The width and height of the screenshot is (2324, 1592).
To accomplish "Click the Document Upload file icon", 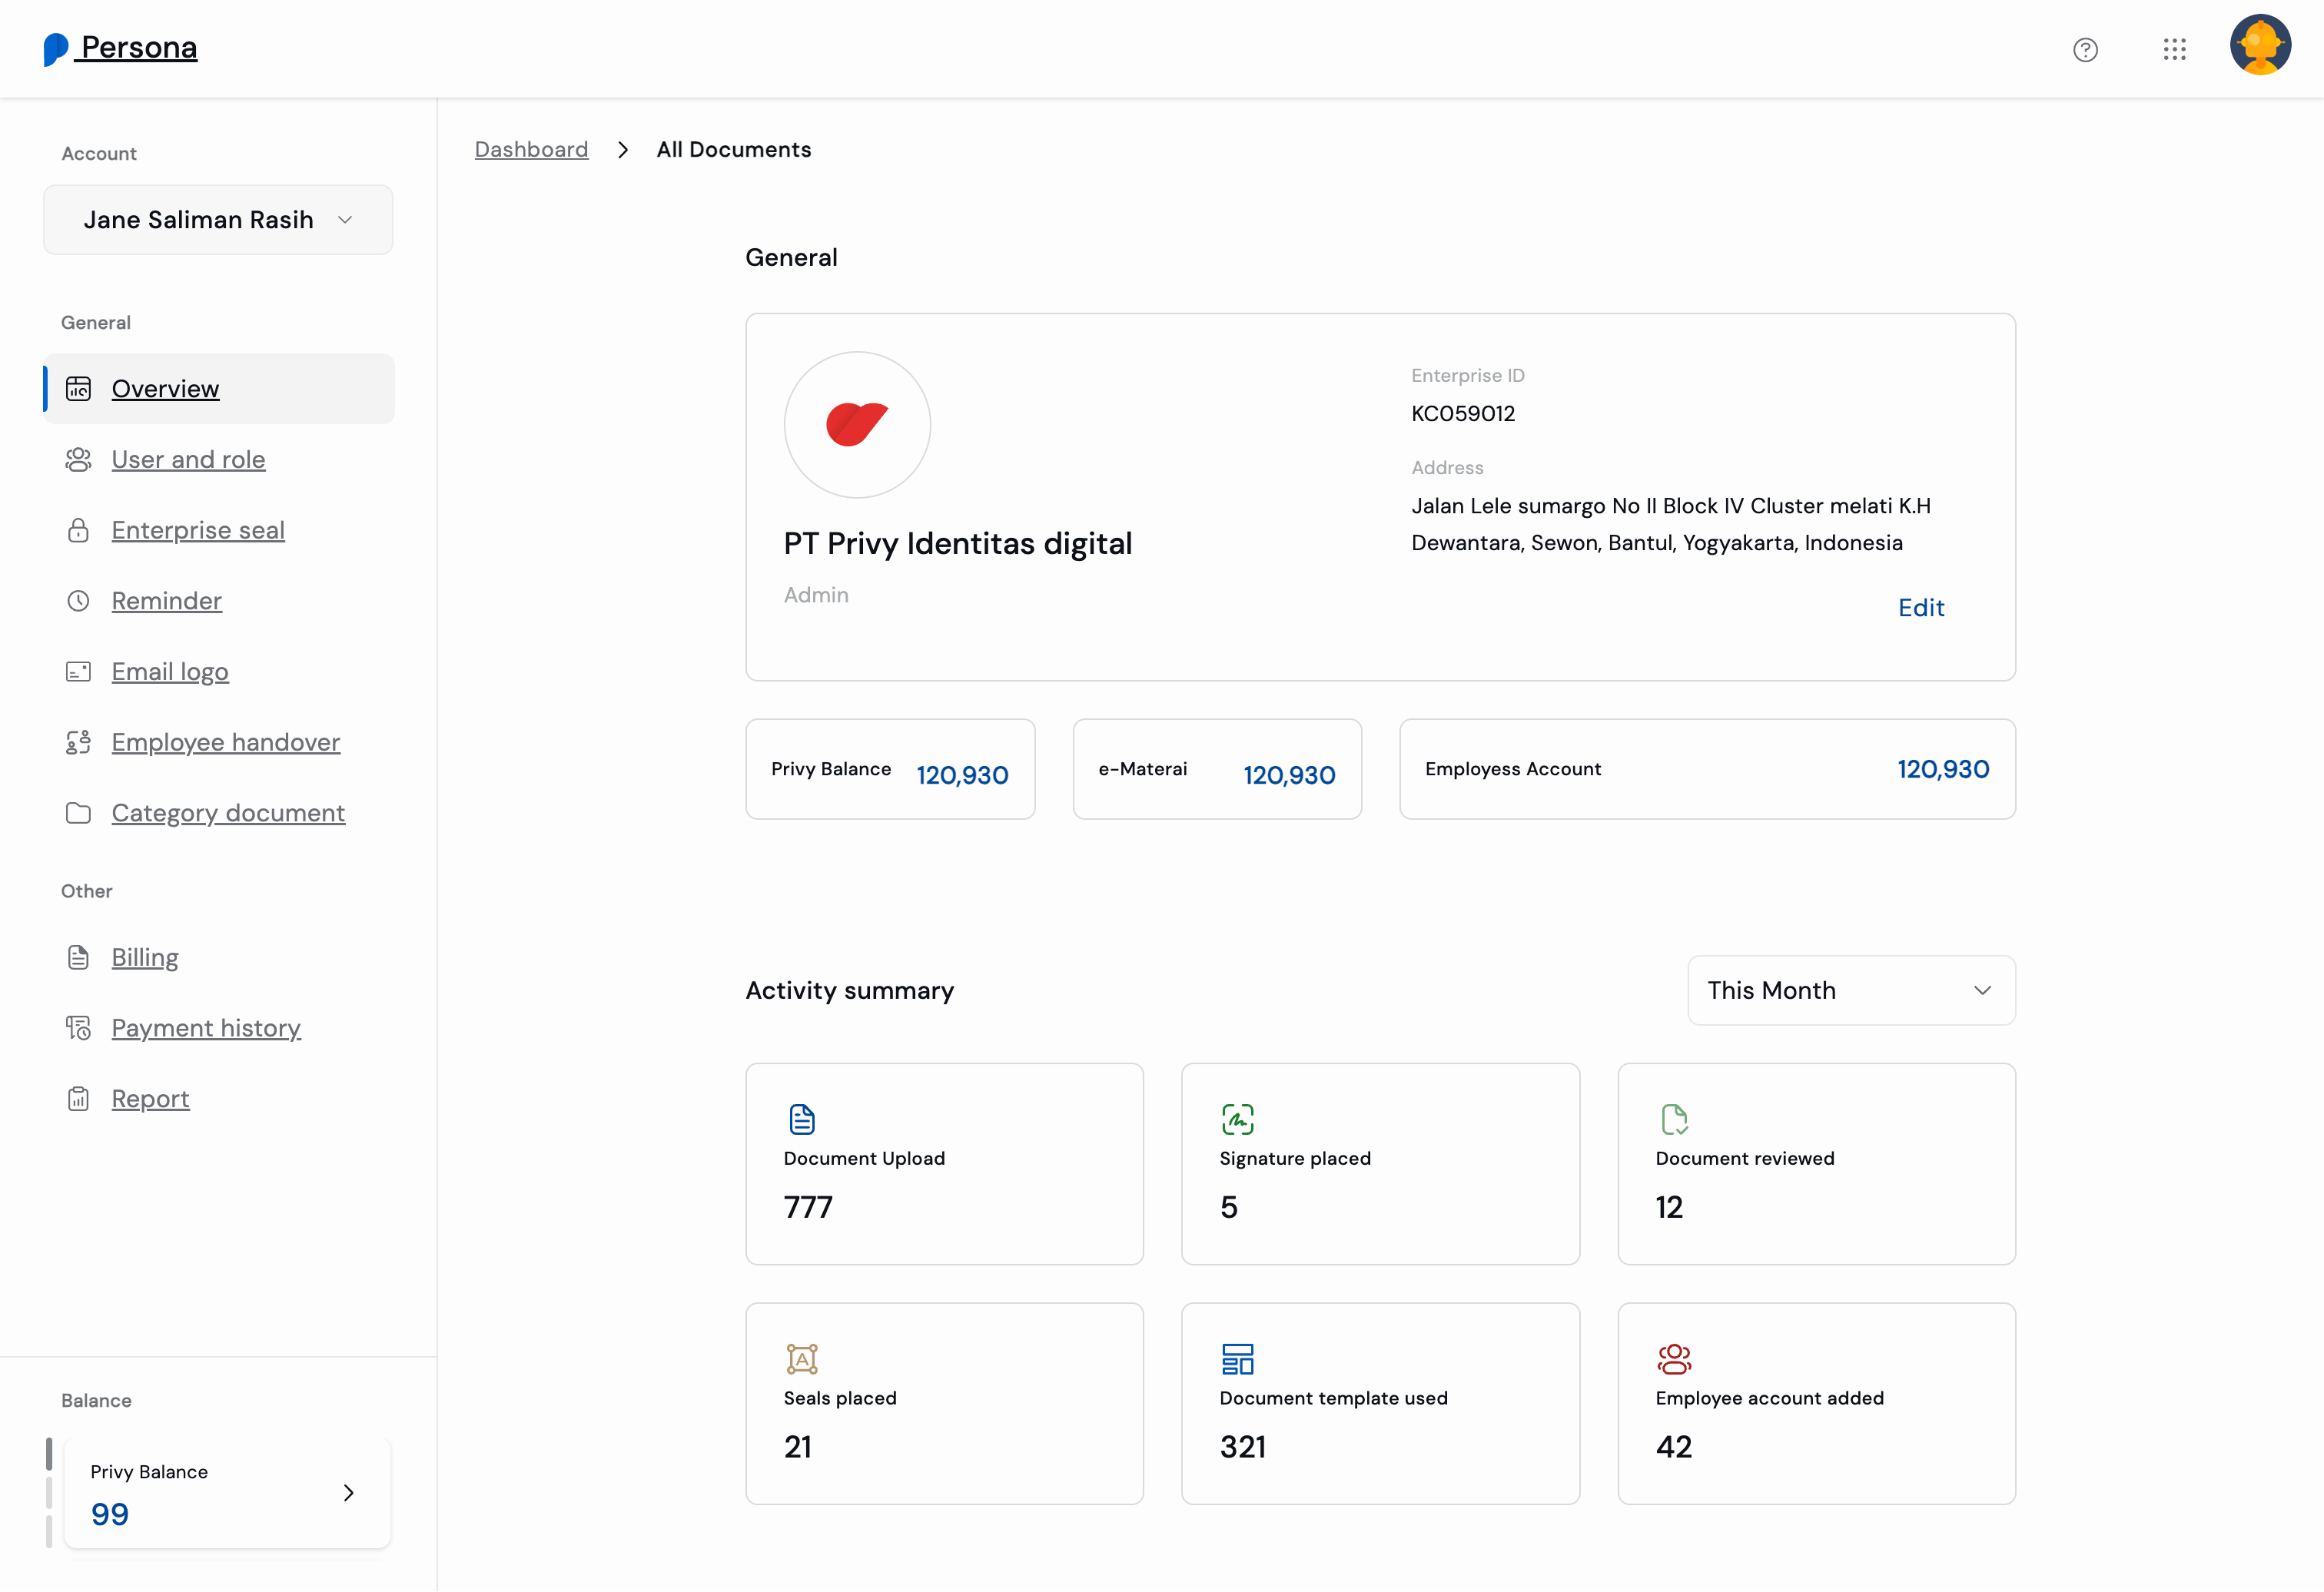I will pyautogui.click(x=802, y=1119).
